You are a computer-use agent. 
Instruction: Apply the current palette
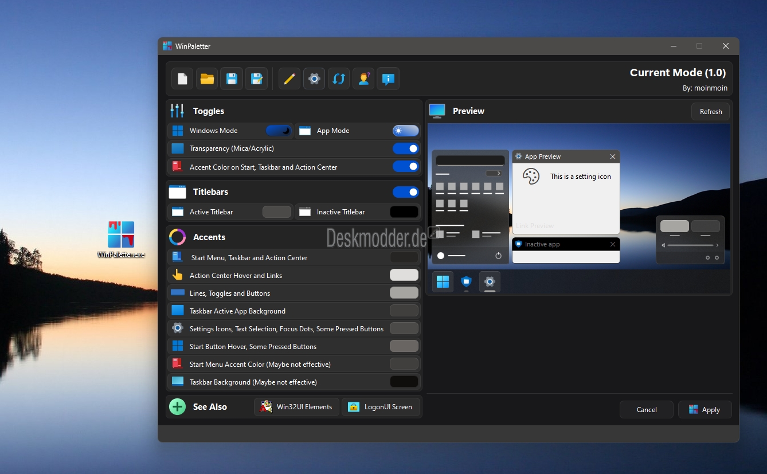tap(705, 409)
